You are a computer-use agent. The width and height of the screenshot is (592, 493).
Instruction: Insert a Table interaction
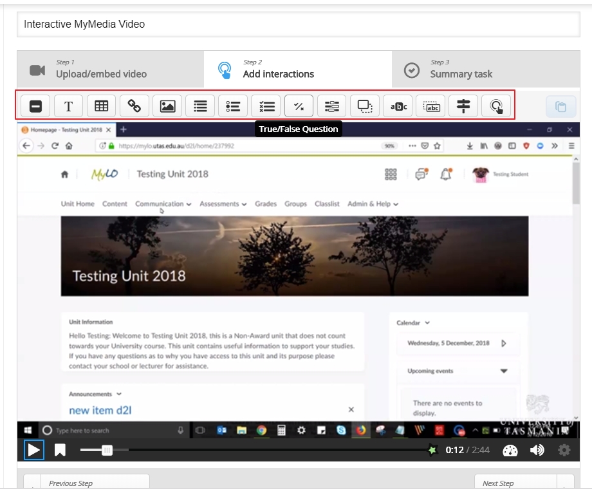[101, 106]
